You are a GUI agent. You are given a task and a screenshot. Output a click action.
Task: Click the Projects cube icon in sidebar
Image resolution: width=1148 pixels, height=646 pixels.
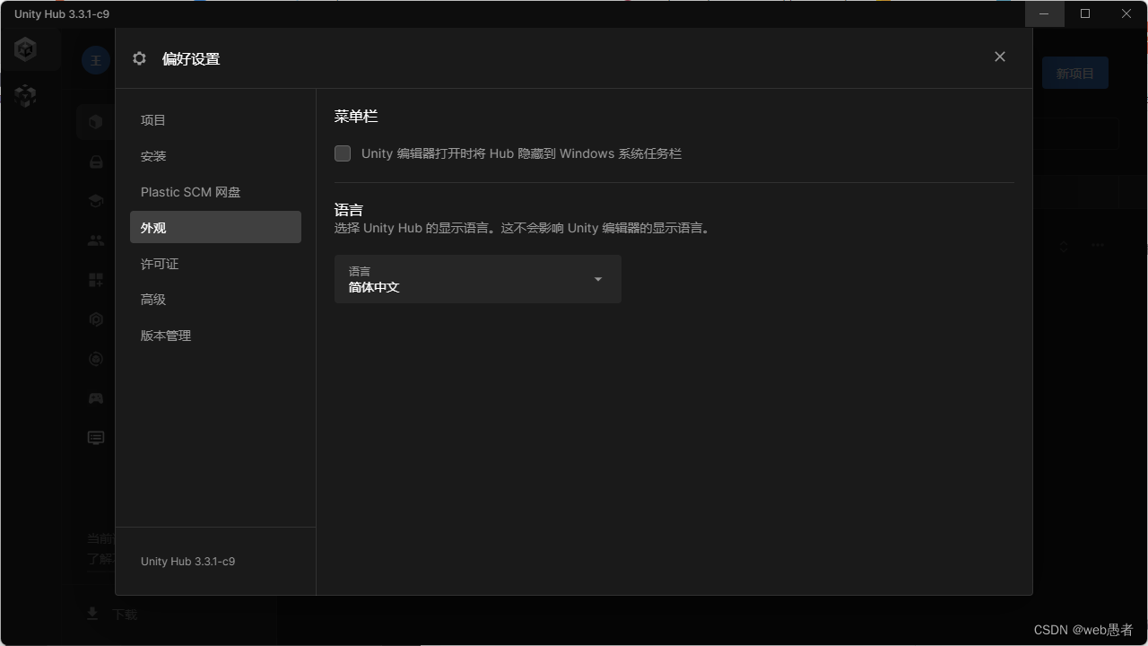click(96, 122)
